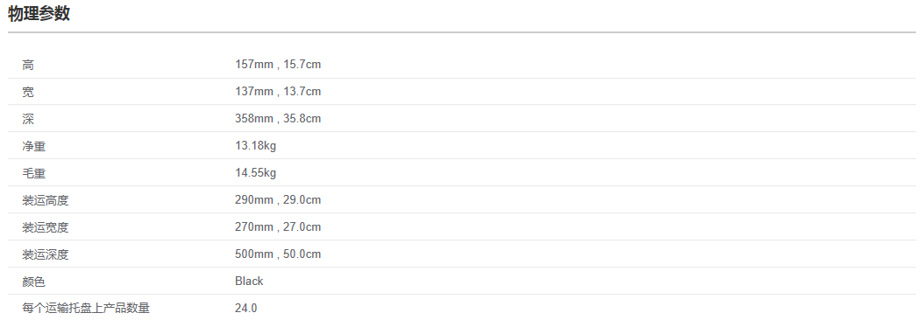
Task: Click the net weight value 13.18kg
Action: pos(255,146)
